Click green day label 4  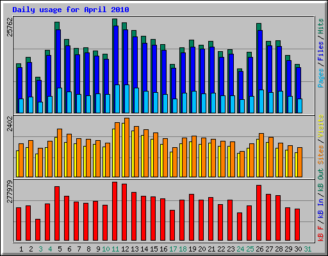coord(50,249)
